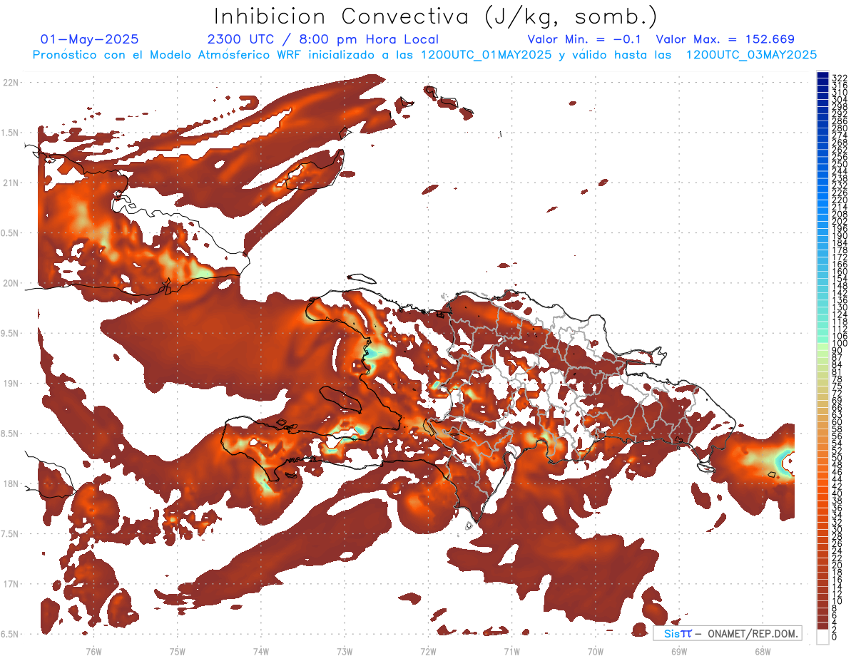Click the blue 220 swatch on the color scale
856x661 pixels.
(822, 198)
